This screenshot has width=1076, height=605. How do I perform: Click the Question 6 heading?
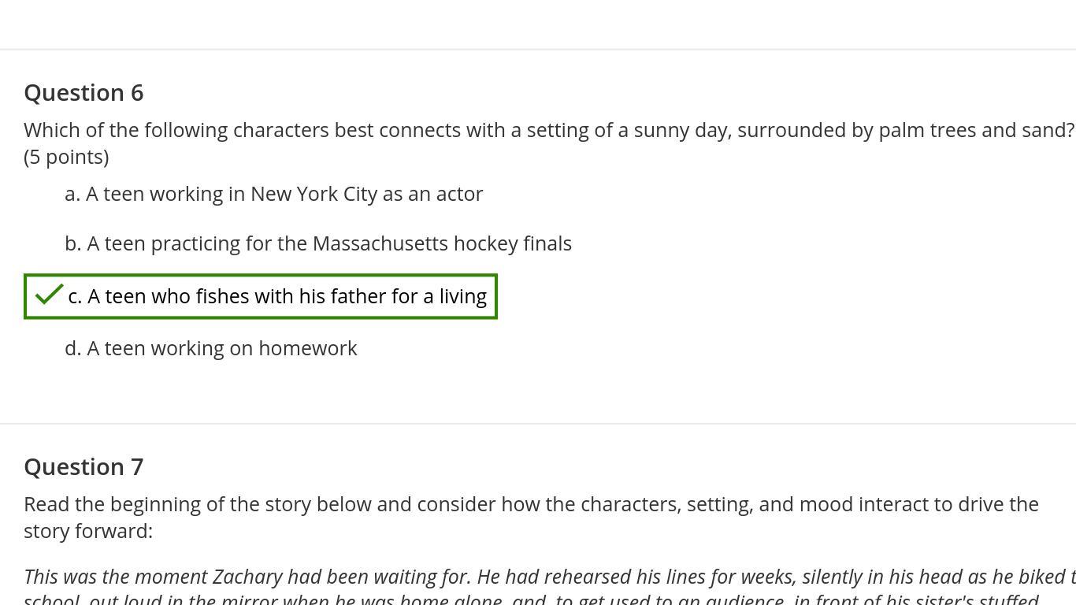tap(83, 93)
